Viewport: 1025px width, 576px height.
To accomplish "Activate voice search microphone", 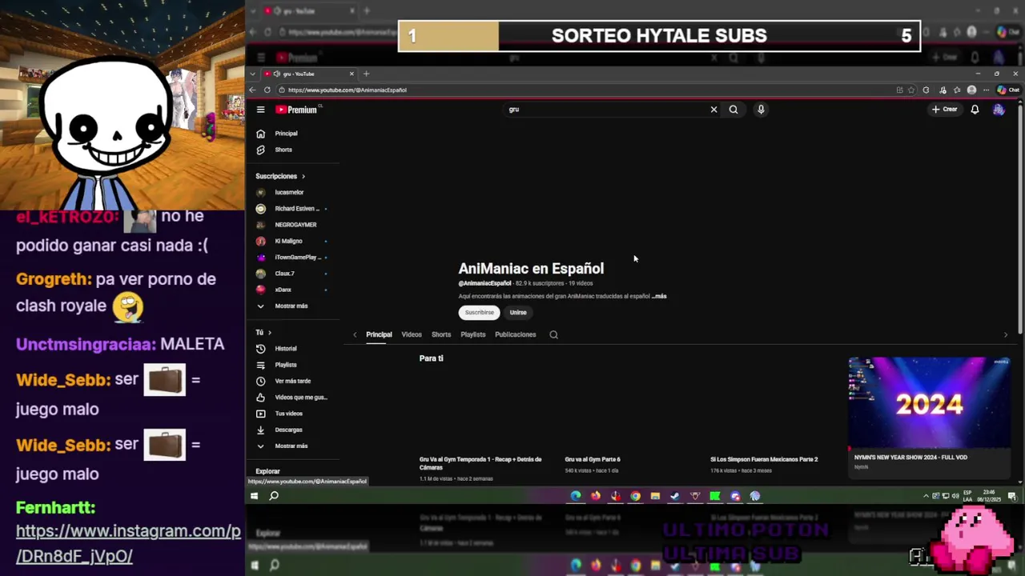I will point(761,110).
